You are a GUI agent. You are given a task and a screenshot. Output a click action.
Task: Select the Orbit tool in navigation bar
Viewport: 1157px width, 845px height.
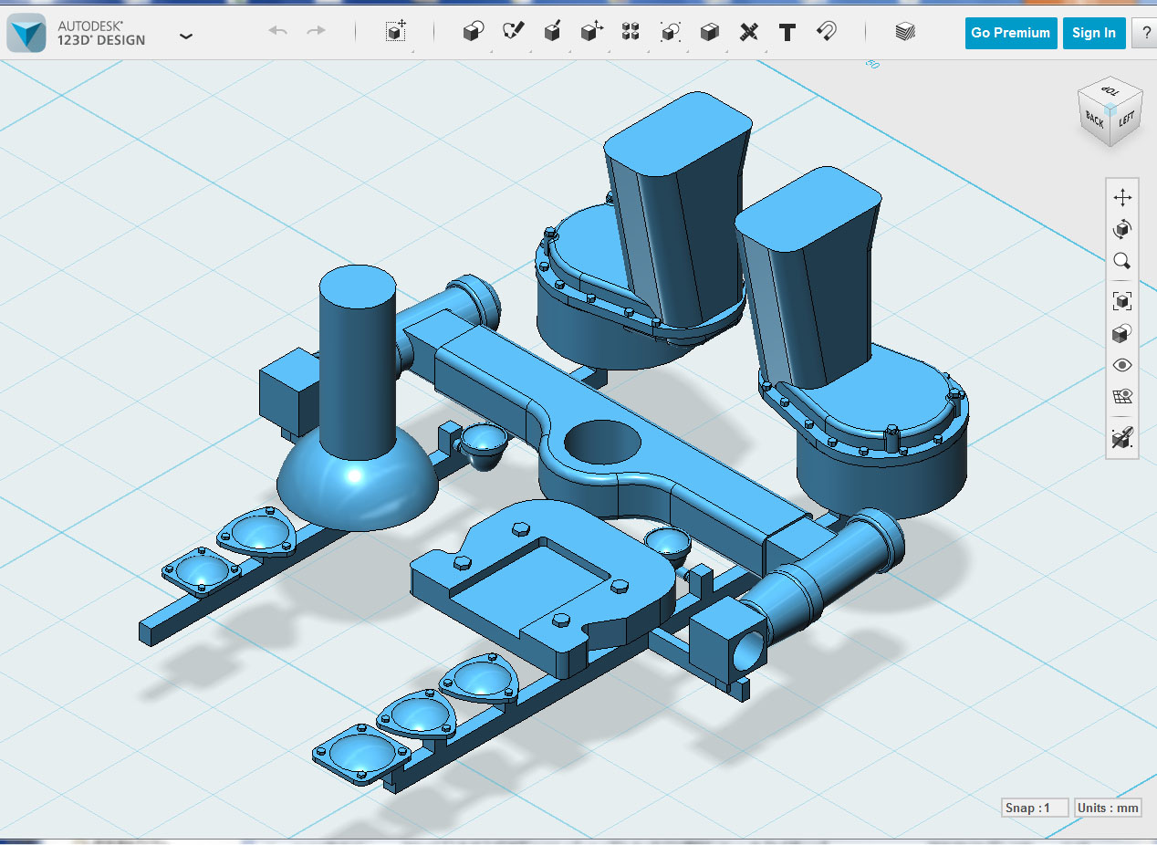pyautogui.click(x=1122, y=228)
